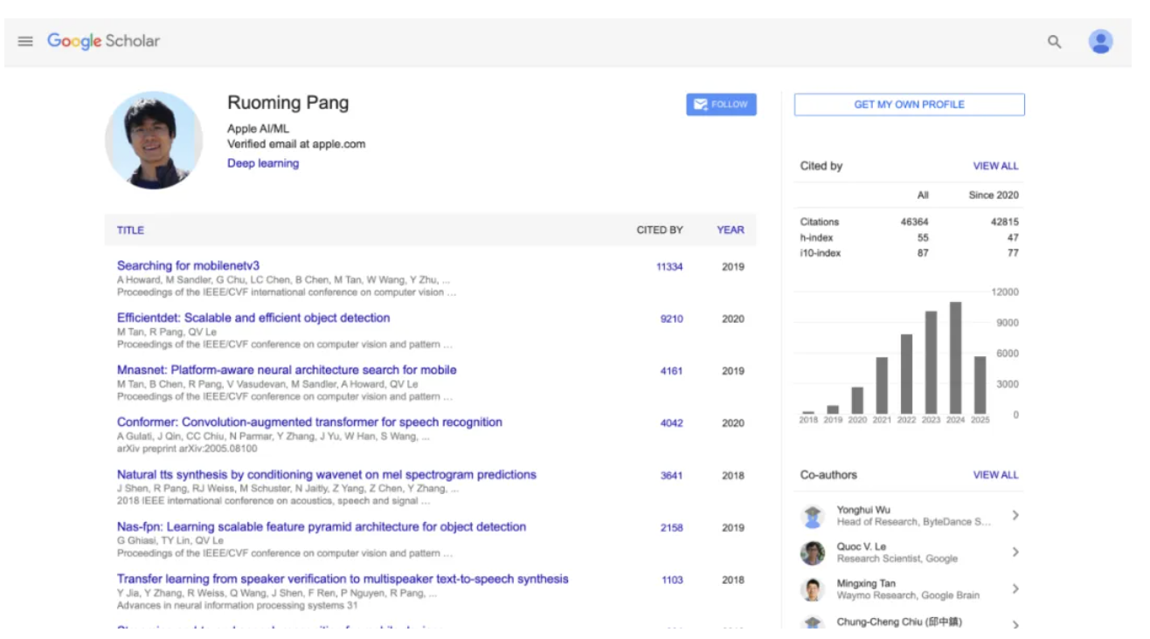Viewport: 1150px width, 639px height.
Task: Open the account avatar icon
Action: (x=1100, y=41)
